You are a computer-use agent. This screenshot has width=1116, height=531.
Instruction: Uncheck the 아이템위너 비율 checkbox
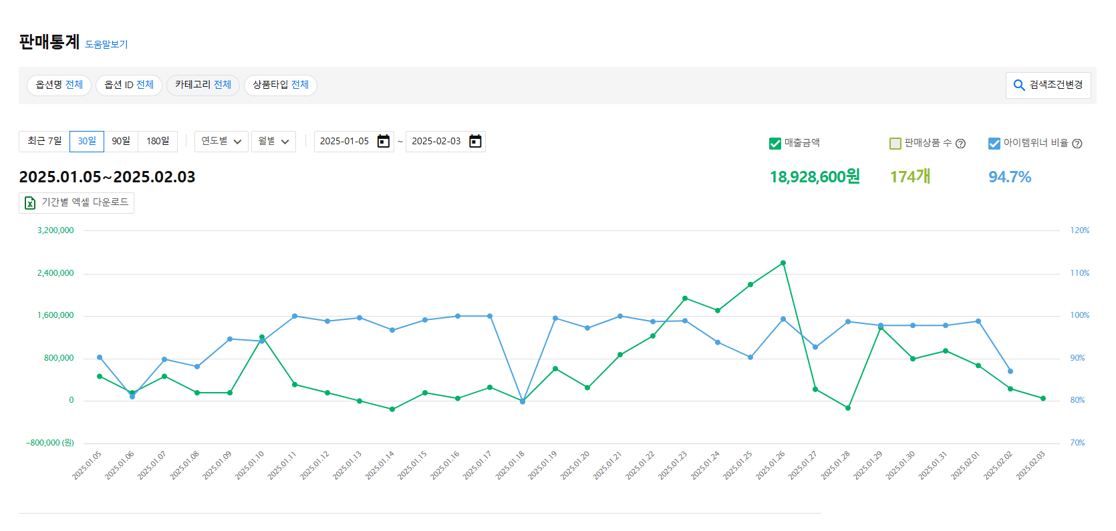pos(994,144)
